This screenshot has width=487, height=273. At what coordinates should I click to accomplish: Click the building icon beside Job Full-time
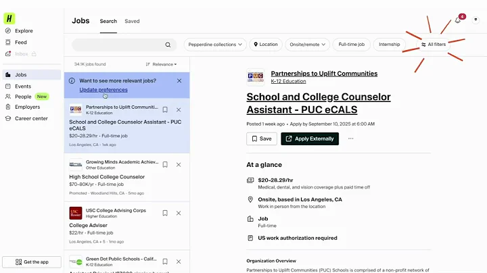click(250, 219)
